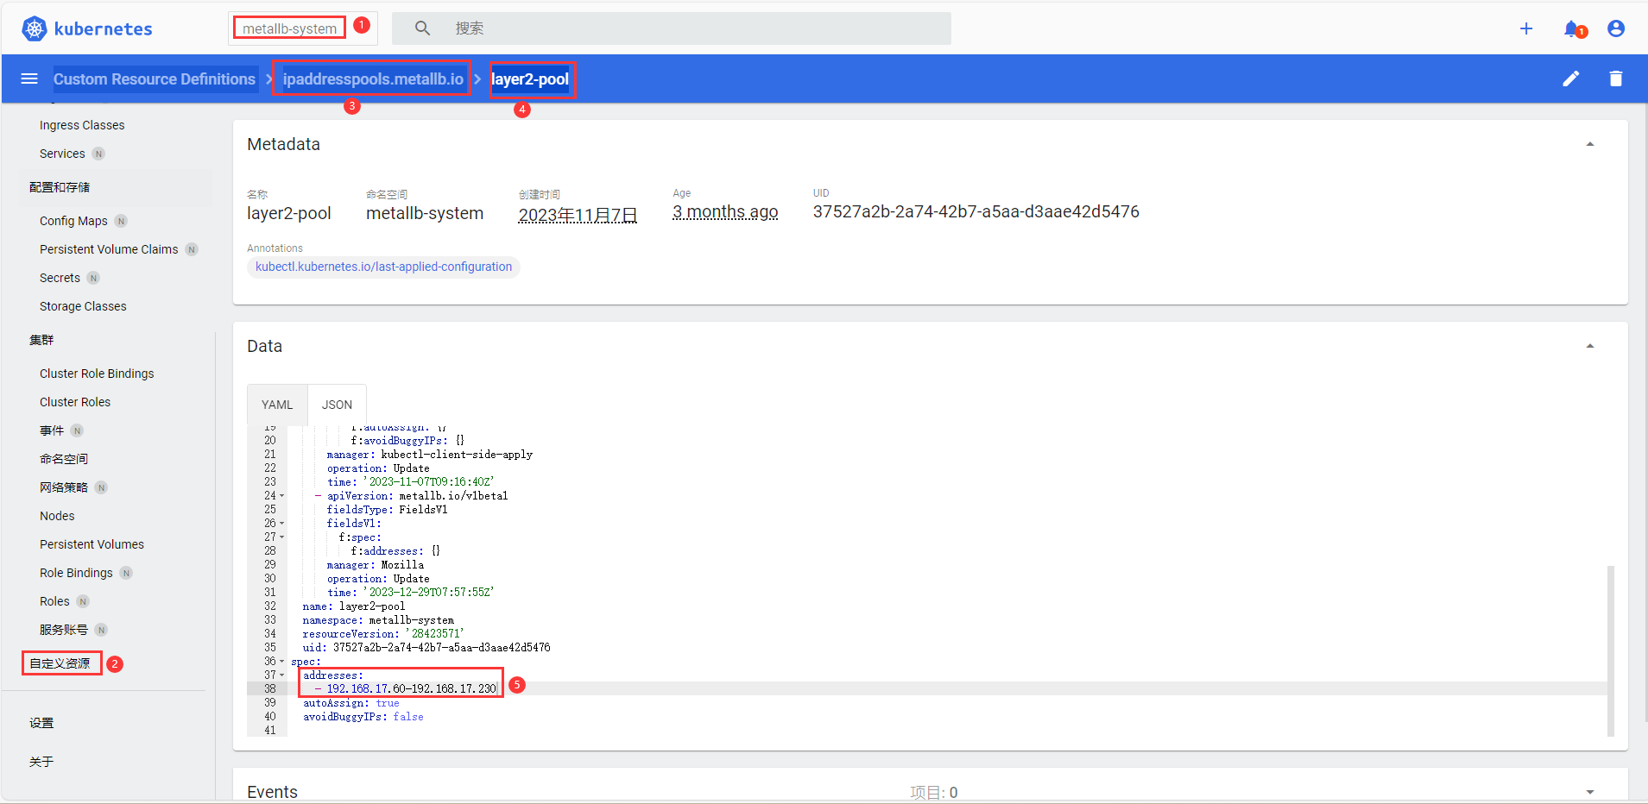Screen dimensions: 1648x804
Task: Open the hamburger sidebar menu
Action: point(29,79)
